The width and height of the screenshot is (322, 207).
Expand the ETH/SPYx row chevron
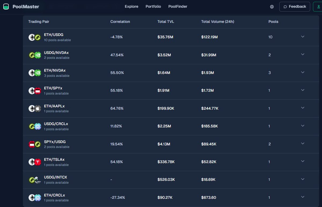click(303, 90)
